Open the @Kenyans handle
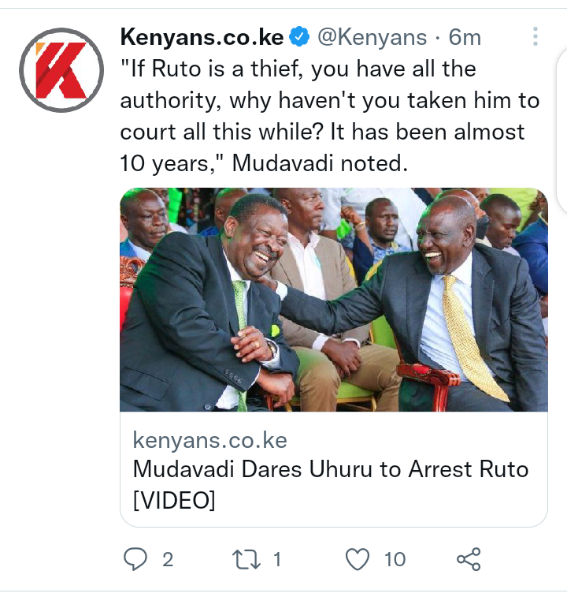Screen dimensions: 567x597 click(x=372, y=37)
